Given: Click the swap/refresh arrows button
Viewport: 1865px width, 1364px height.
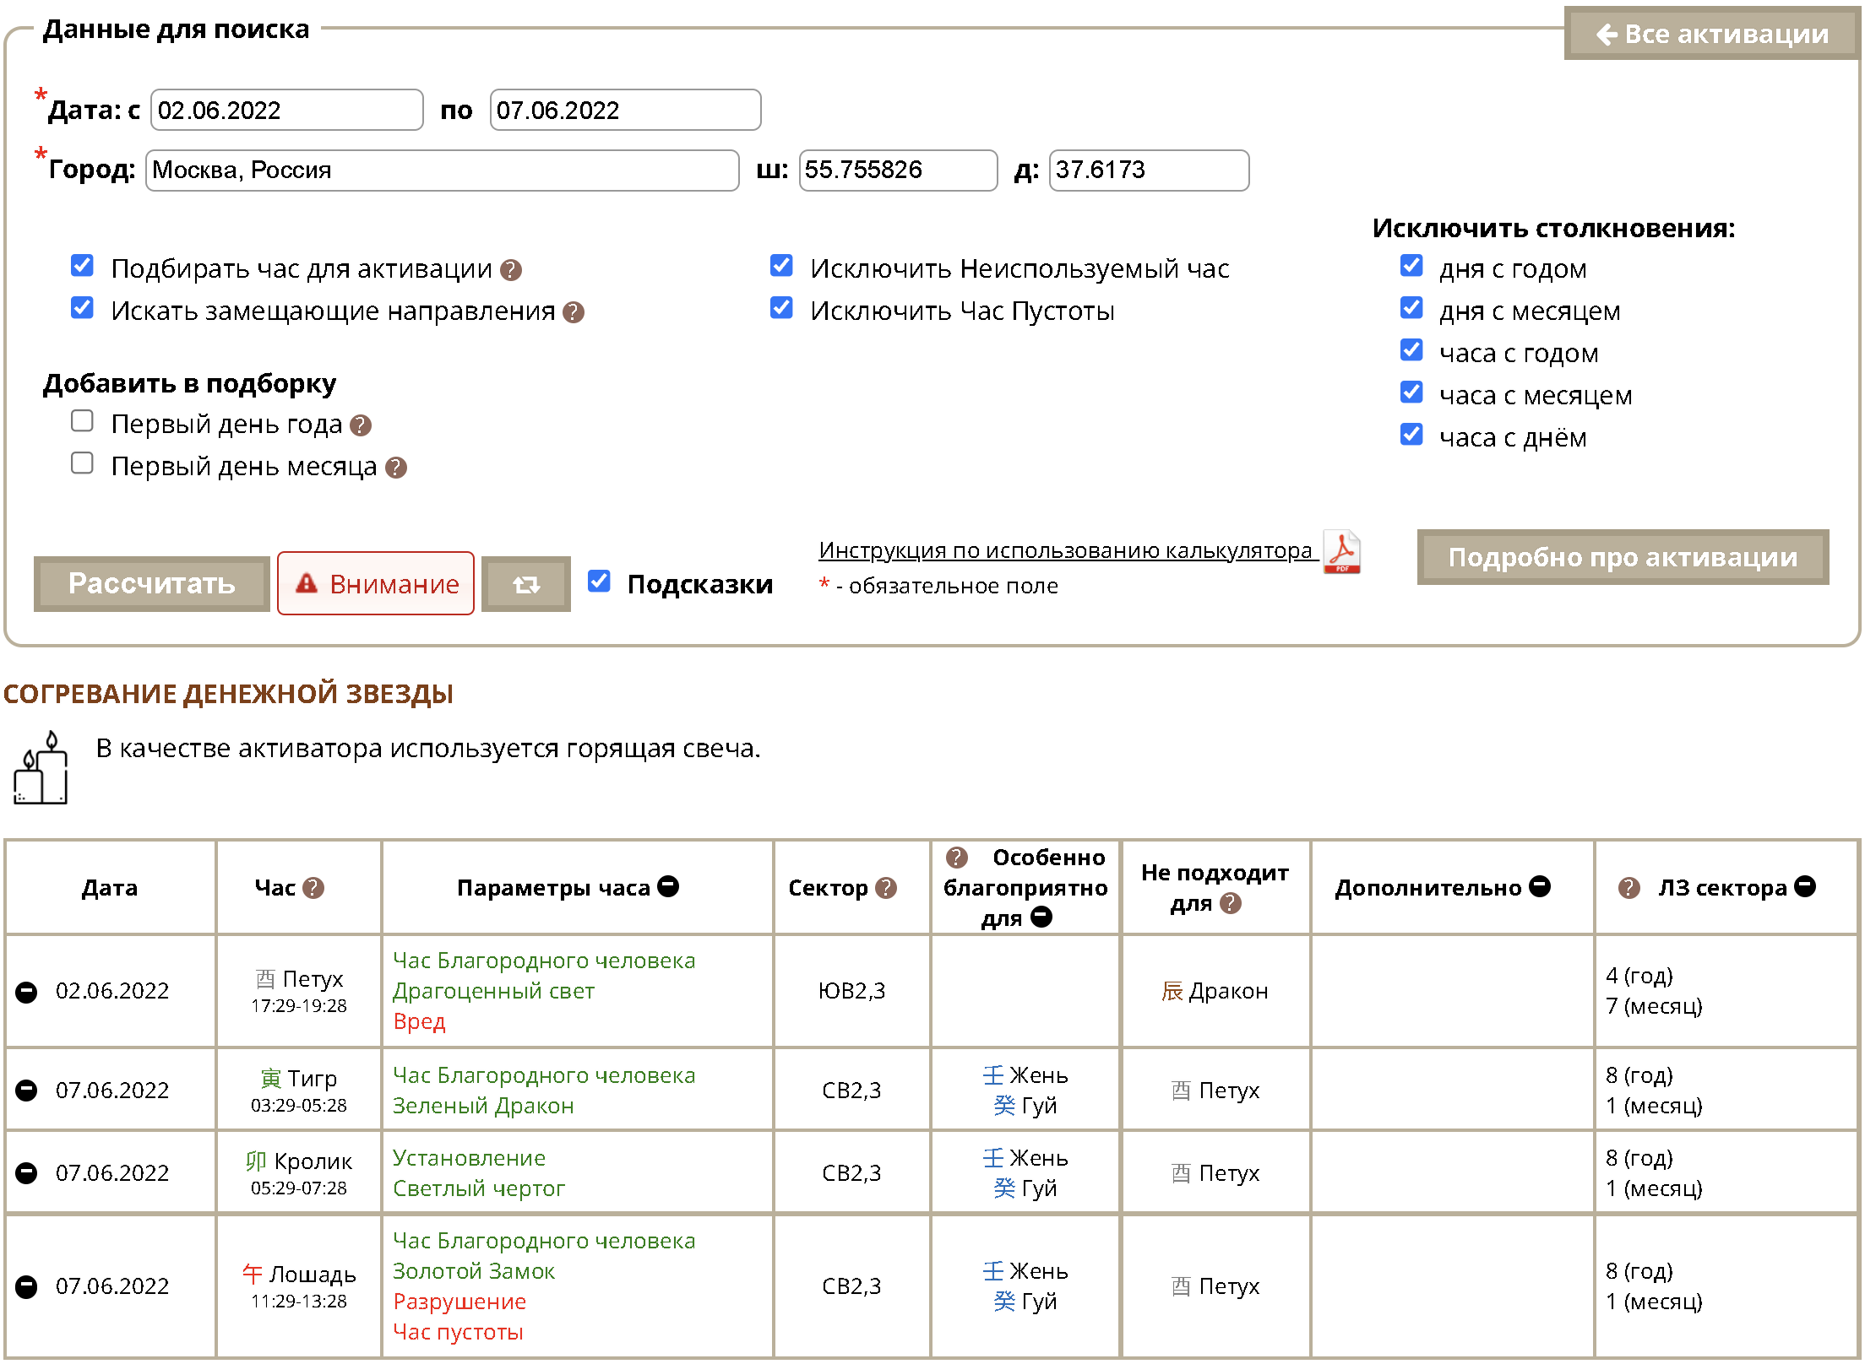Looking at the screenshot, I should [526, 584].
